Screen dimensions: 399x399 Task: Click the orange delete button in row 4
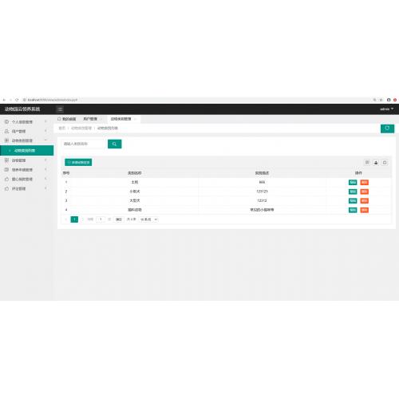click(x=365, y=210)
